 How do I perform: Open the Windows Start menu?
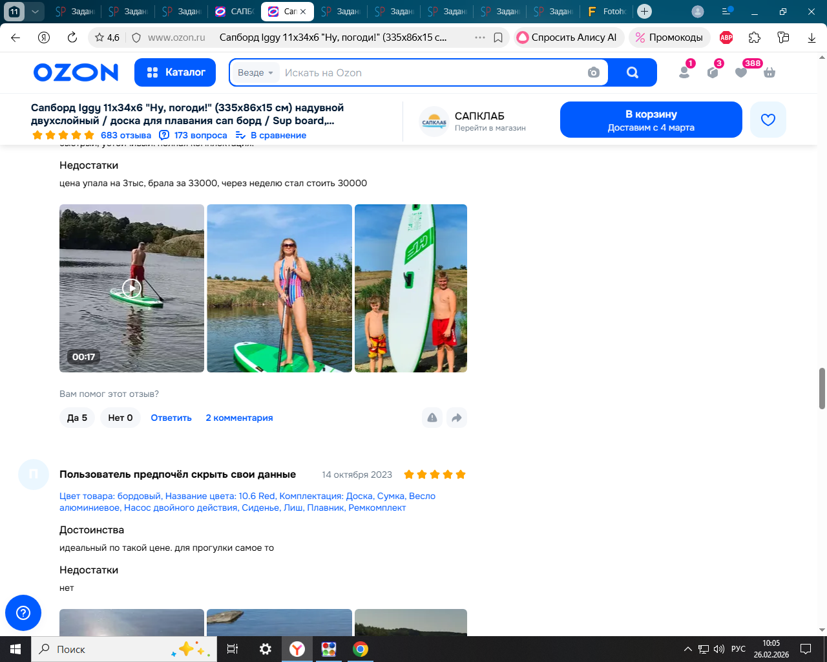click(x=16, y=649)
